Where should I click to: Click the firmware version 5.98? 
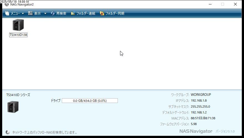(x=194, y=124)
